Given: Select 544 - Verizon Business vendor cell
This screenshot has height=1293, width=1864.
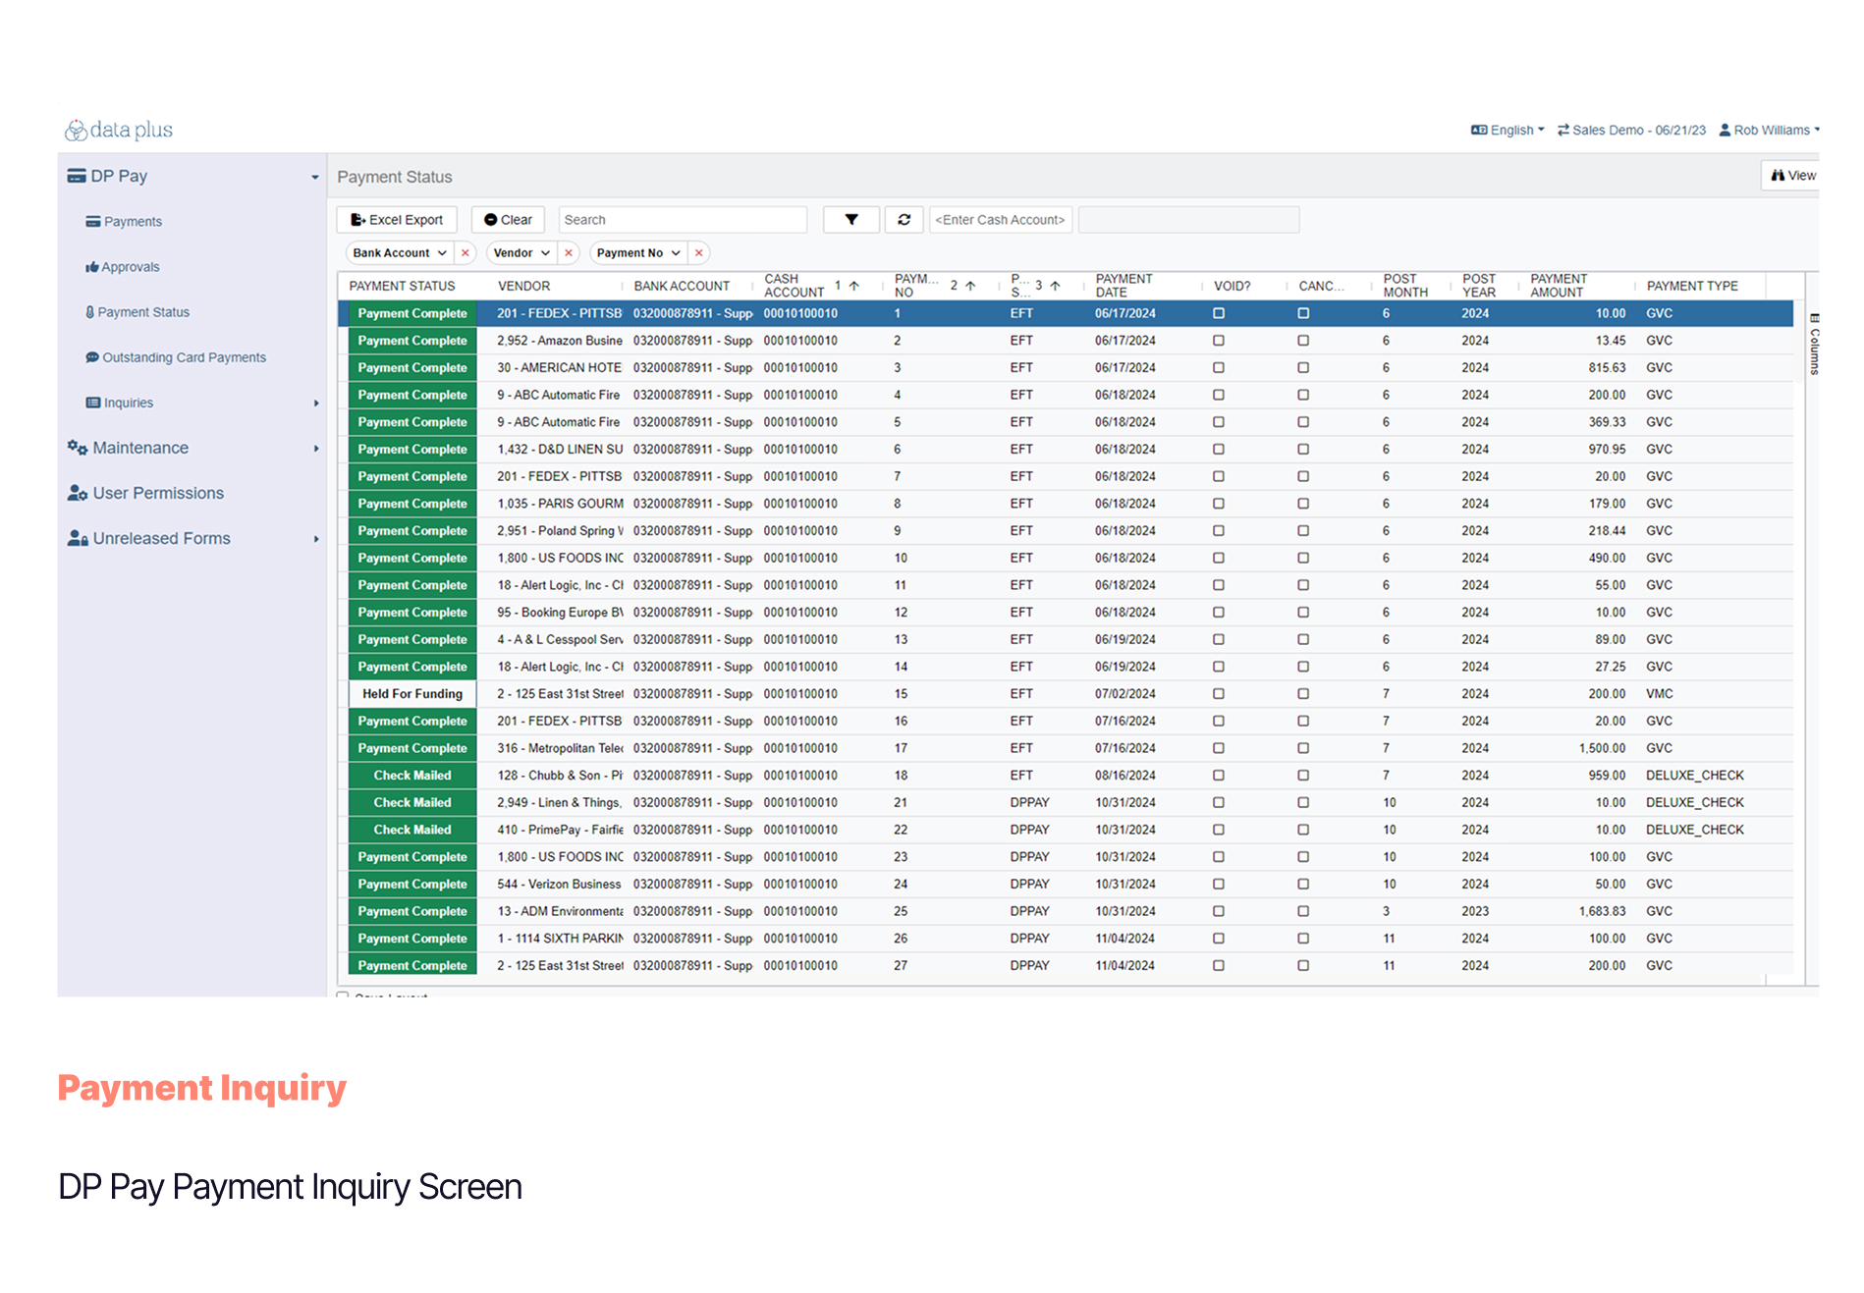Looking at the screenshot, I should (x=559, y=885).
